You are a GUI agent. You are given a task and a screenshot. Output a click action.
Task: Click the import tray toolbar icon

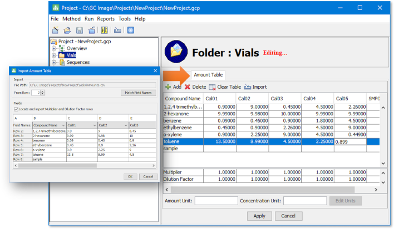pyautogui.click(x=117, y=30)
